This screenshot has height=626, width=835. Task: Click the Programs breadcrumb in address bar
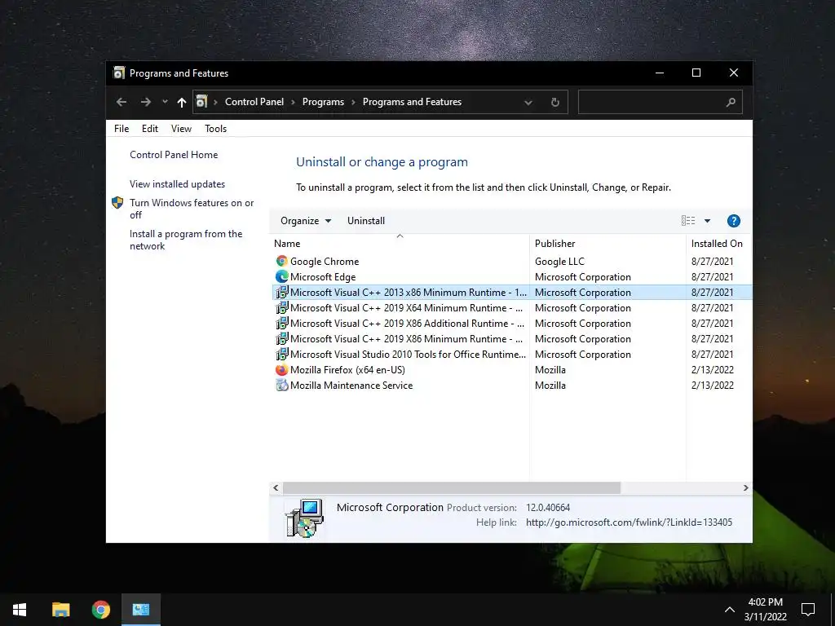(323, 102)
